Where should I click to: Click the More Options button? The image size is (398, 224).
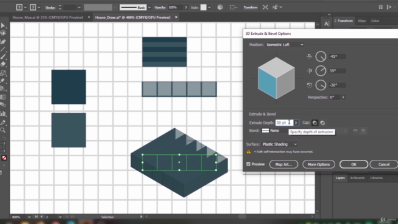pyautogui.click(x=318, y=164)
